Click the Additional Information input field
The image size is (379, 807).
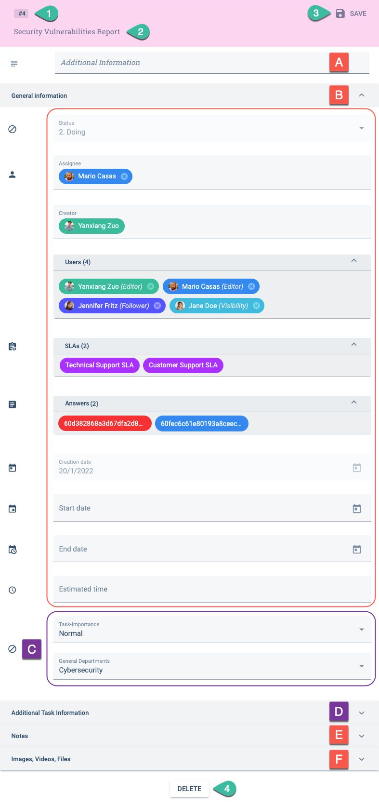(193, 63)
